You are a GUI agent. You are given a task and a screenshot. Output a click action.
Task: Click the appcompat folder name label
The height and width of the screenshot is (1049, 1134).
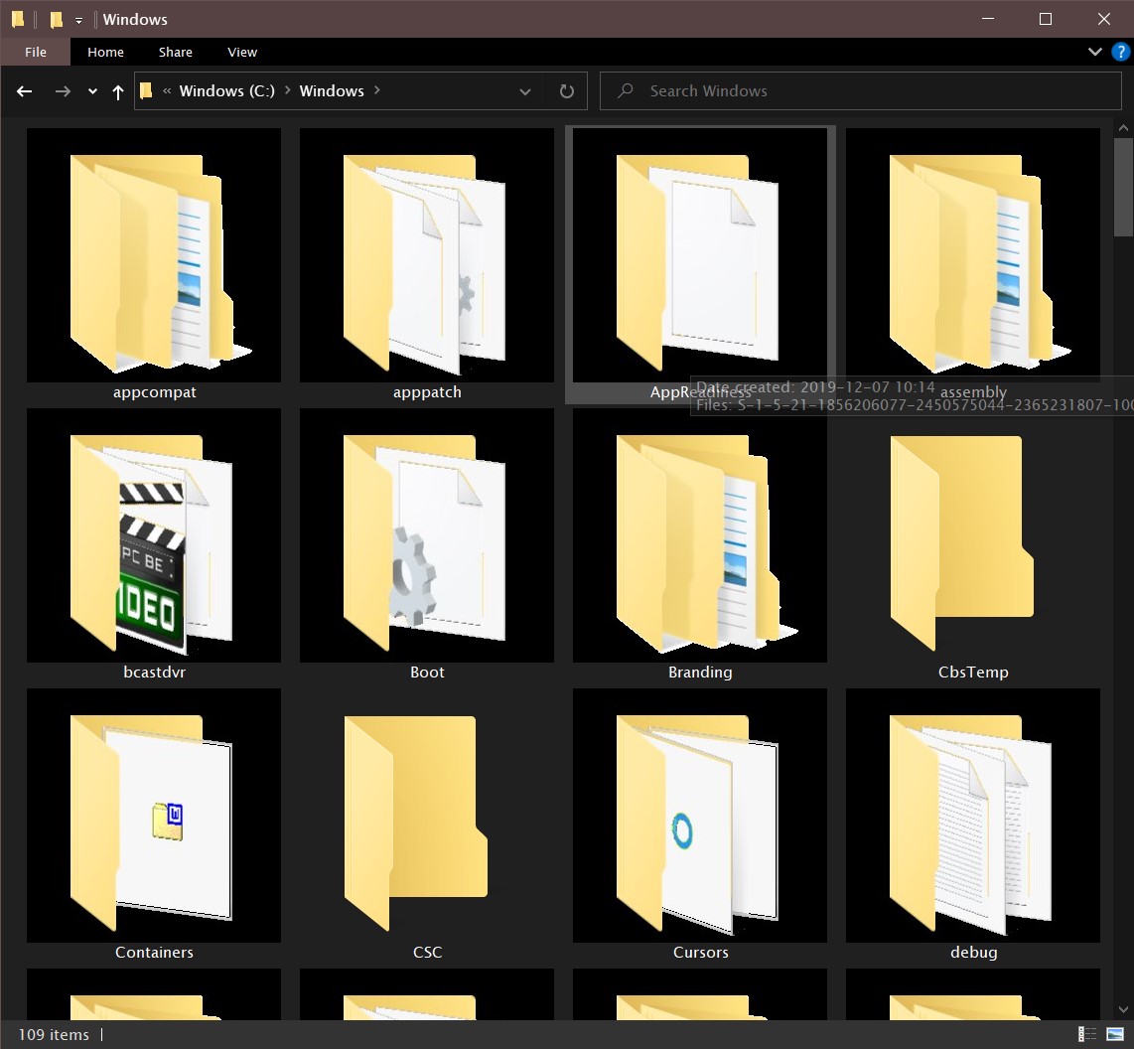click(154, 392)
